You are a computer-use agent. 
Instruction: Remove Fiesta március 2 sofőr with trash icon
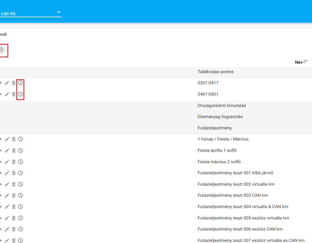pos(14,162)
